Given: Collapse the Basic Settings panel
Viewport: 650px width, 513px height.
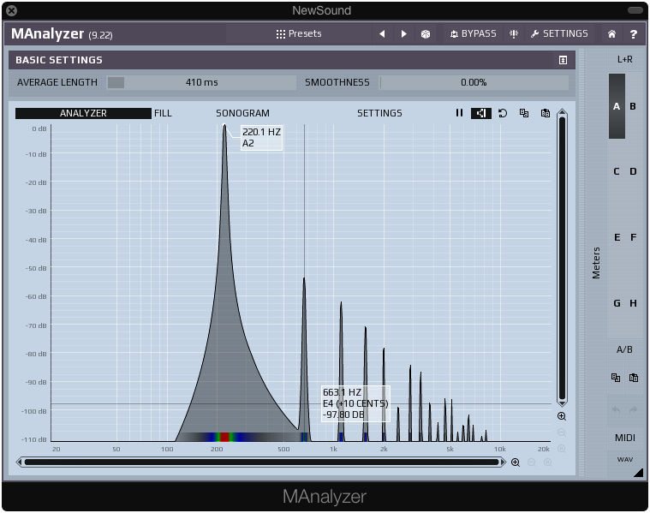Looking at the screenshot, I should (x=563, y=60).
